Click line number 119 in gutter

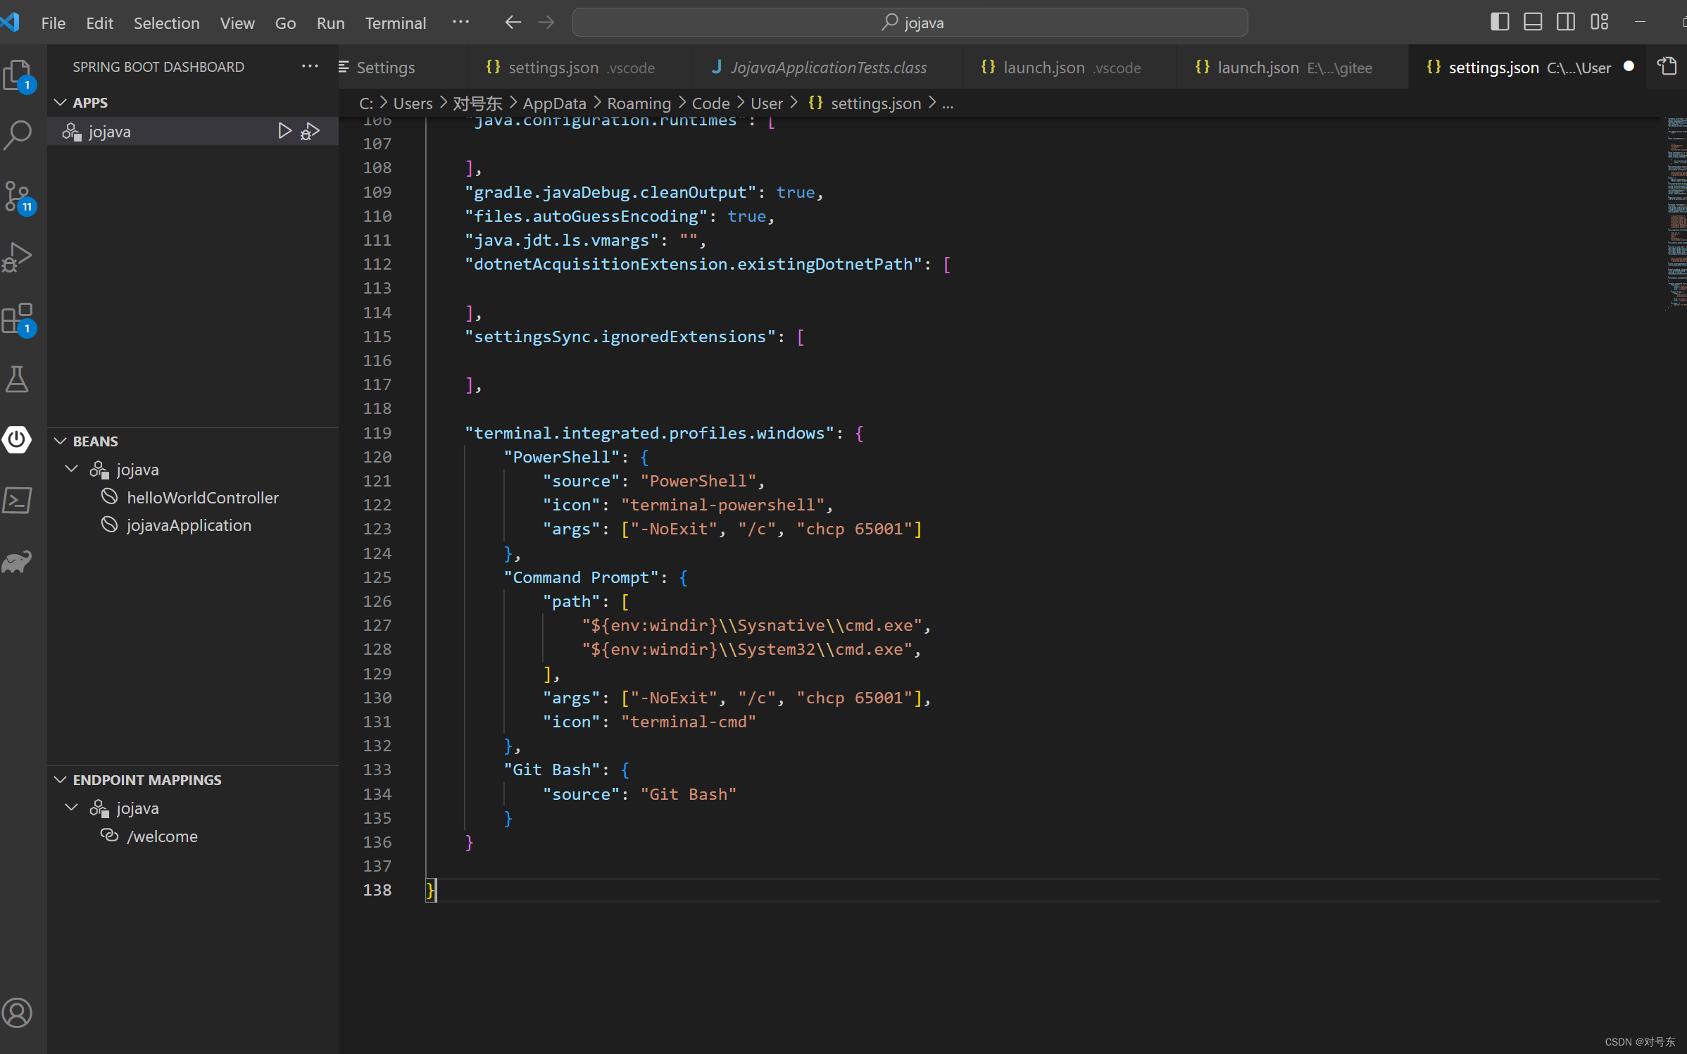coord(377,433)
